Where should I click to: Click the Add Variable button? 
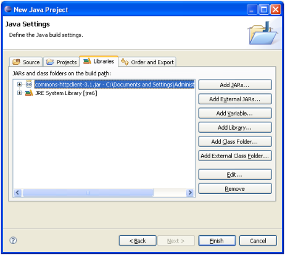pyautogui.click(x=235, y=114)
